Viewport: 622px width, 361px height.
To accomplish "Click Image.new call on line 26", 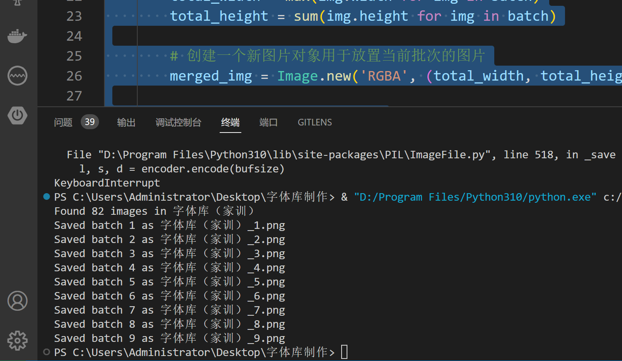I will click(x=315, y=76).
